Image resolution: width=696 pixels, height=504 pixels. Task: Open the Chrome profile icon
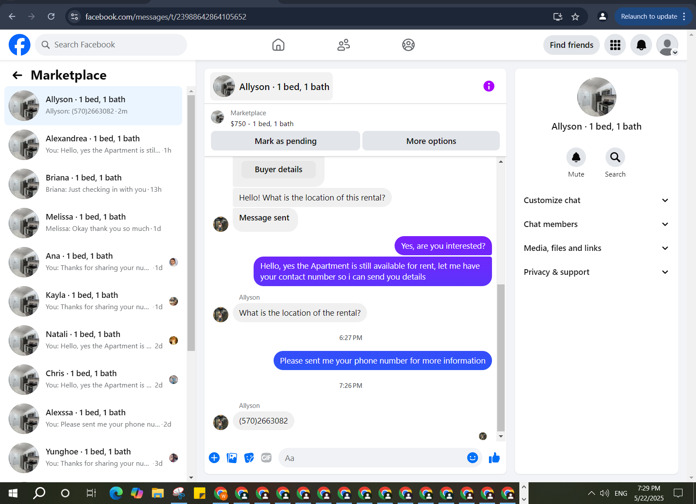tap(602, 17)
